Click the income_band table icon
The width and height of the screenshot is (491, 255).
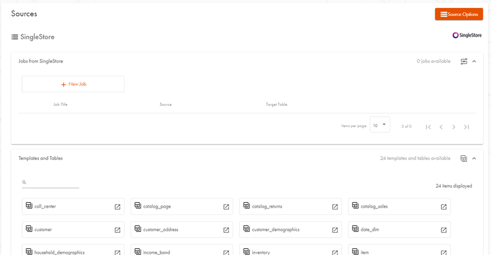137,251
